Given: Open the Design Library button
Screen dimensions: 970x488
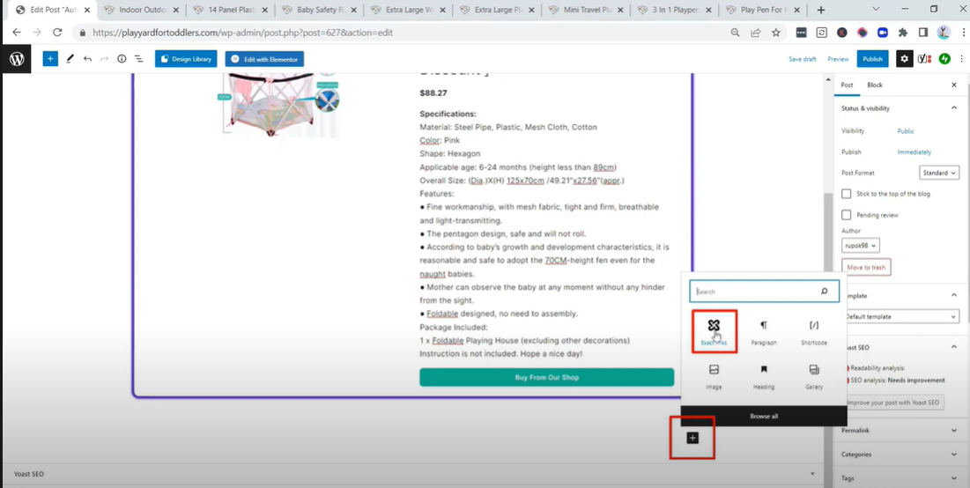Looking at the screenshot, I should tap(186, 59).
